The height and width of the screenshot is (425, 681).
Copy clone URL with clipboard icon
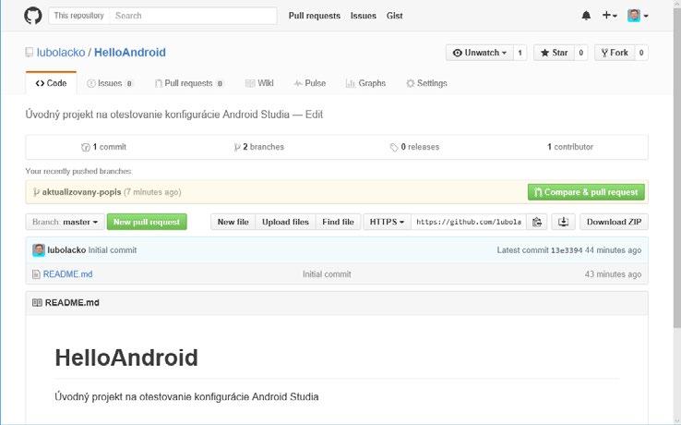coord(537,222)
